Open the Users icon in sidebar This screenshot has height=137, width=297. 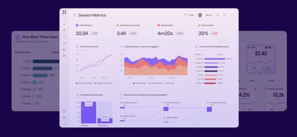(x=64, y=43)
